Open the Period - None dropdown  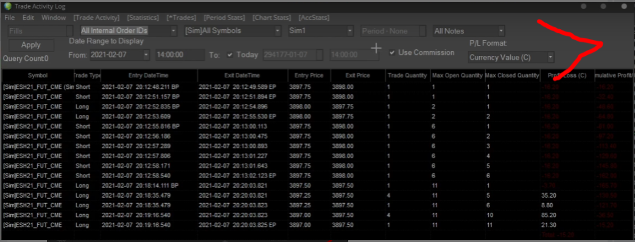click(394, 31)
